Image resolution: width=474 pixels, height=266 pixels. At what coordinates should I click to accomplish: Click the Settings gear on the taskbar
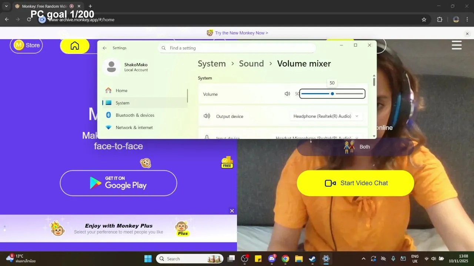[x=326, y=259]
